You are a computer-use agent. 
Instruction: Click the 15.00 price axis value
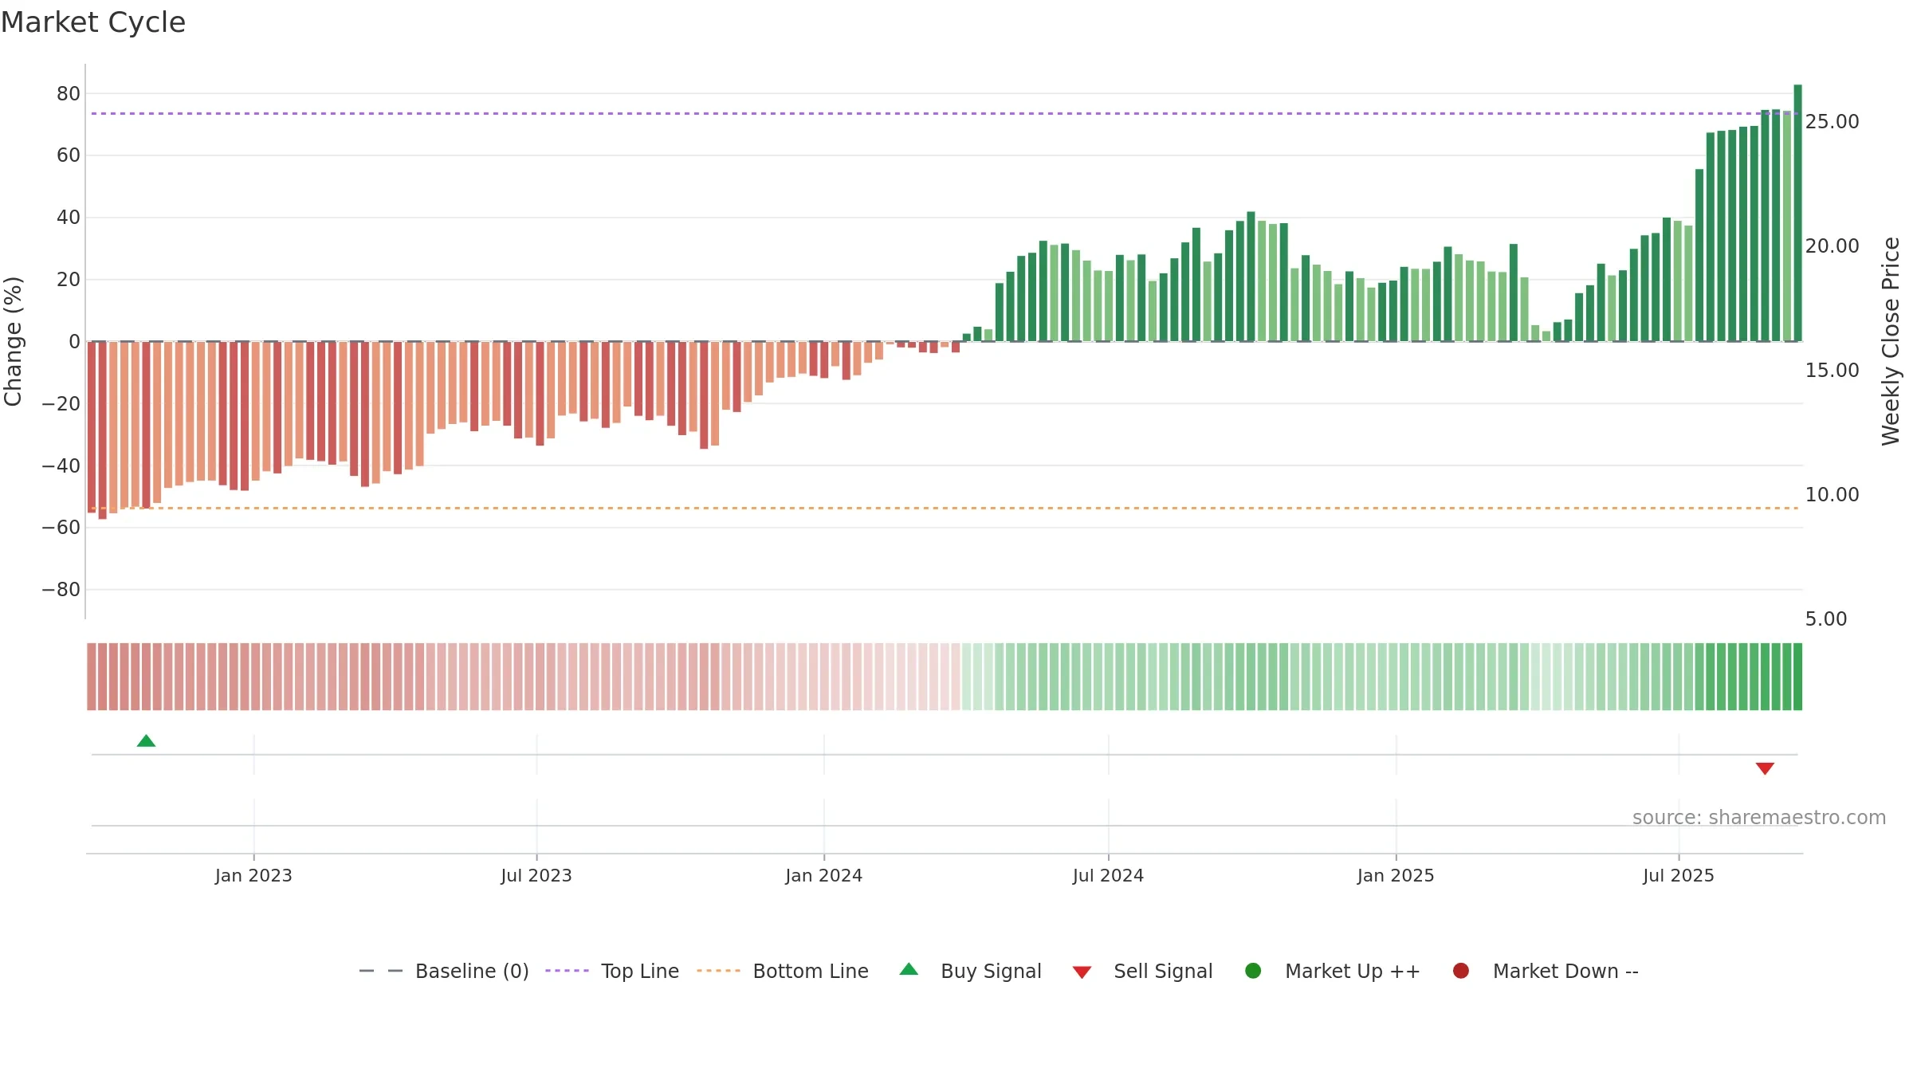tap(1832, 371)
